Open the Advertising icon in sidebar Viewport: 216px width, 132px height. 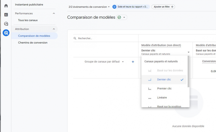click(x=6, y=33)
